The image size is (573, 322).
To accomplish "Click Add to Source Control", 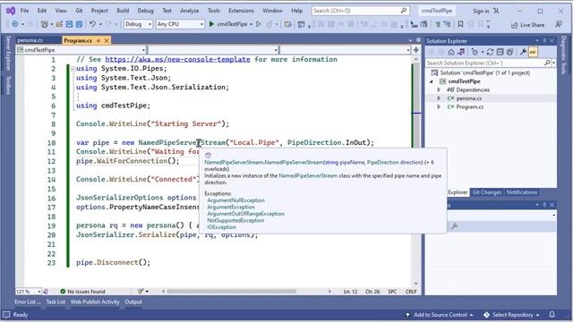I will 440,315.
